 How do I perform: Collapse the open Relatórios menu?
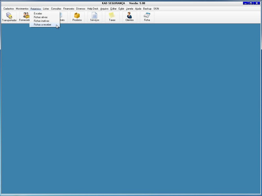coord(36,8)
